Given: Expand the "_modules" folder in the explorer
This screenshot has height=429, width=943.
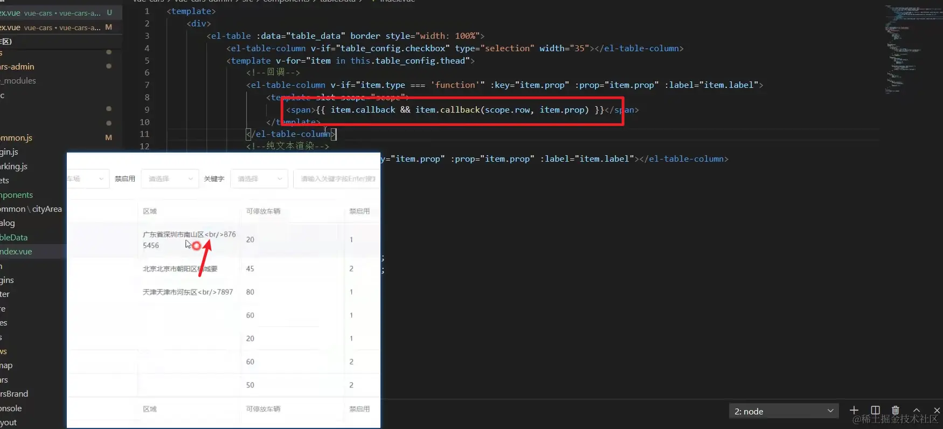Looking at the screenshot, I should tap(18, 81).
